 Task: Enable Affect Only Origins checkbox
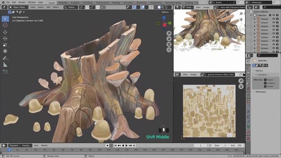pyautogui.click(x=265, y=80)
